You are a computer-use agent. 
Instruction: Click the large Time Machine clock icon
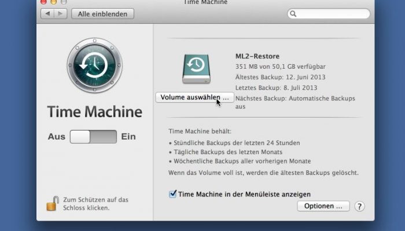click(94, 65)
